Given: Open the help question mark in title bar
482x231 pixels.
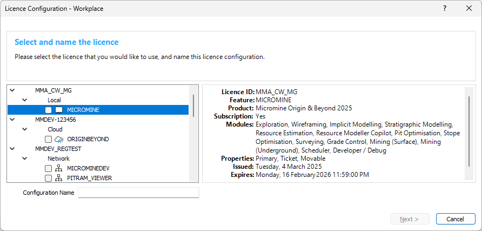Looking at the screenshot, I should (445, 9).
